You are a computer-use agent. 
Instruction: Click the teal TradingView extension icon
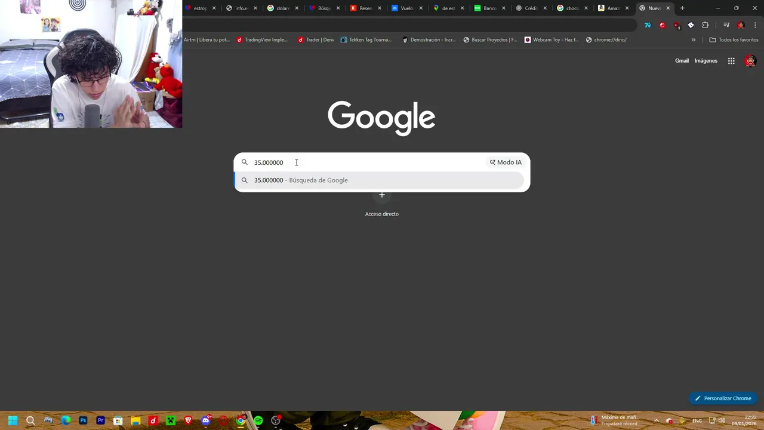(648, 25)
